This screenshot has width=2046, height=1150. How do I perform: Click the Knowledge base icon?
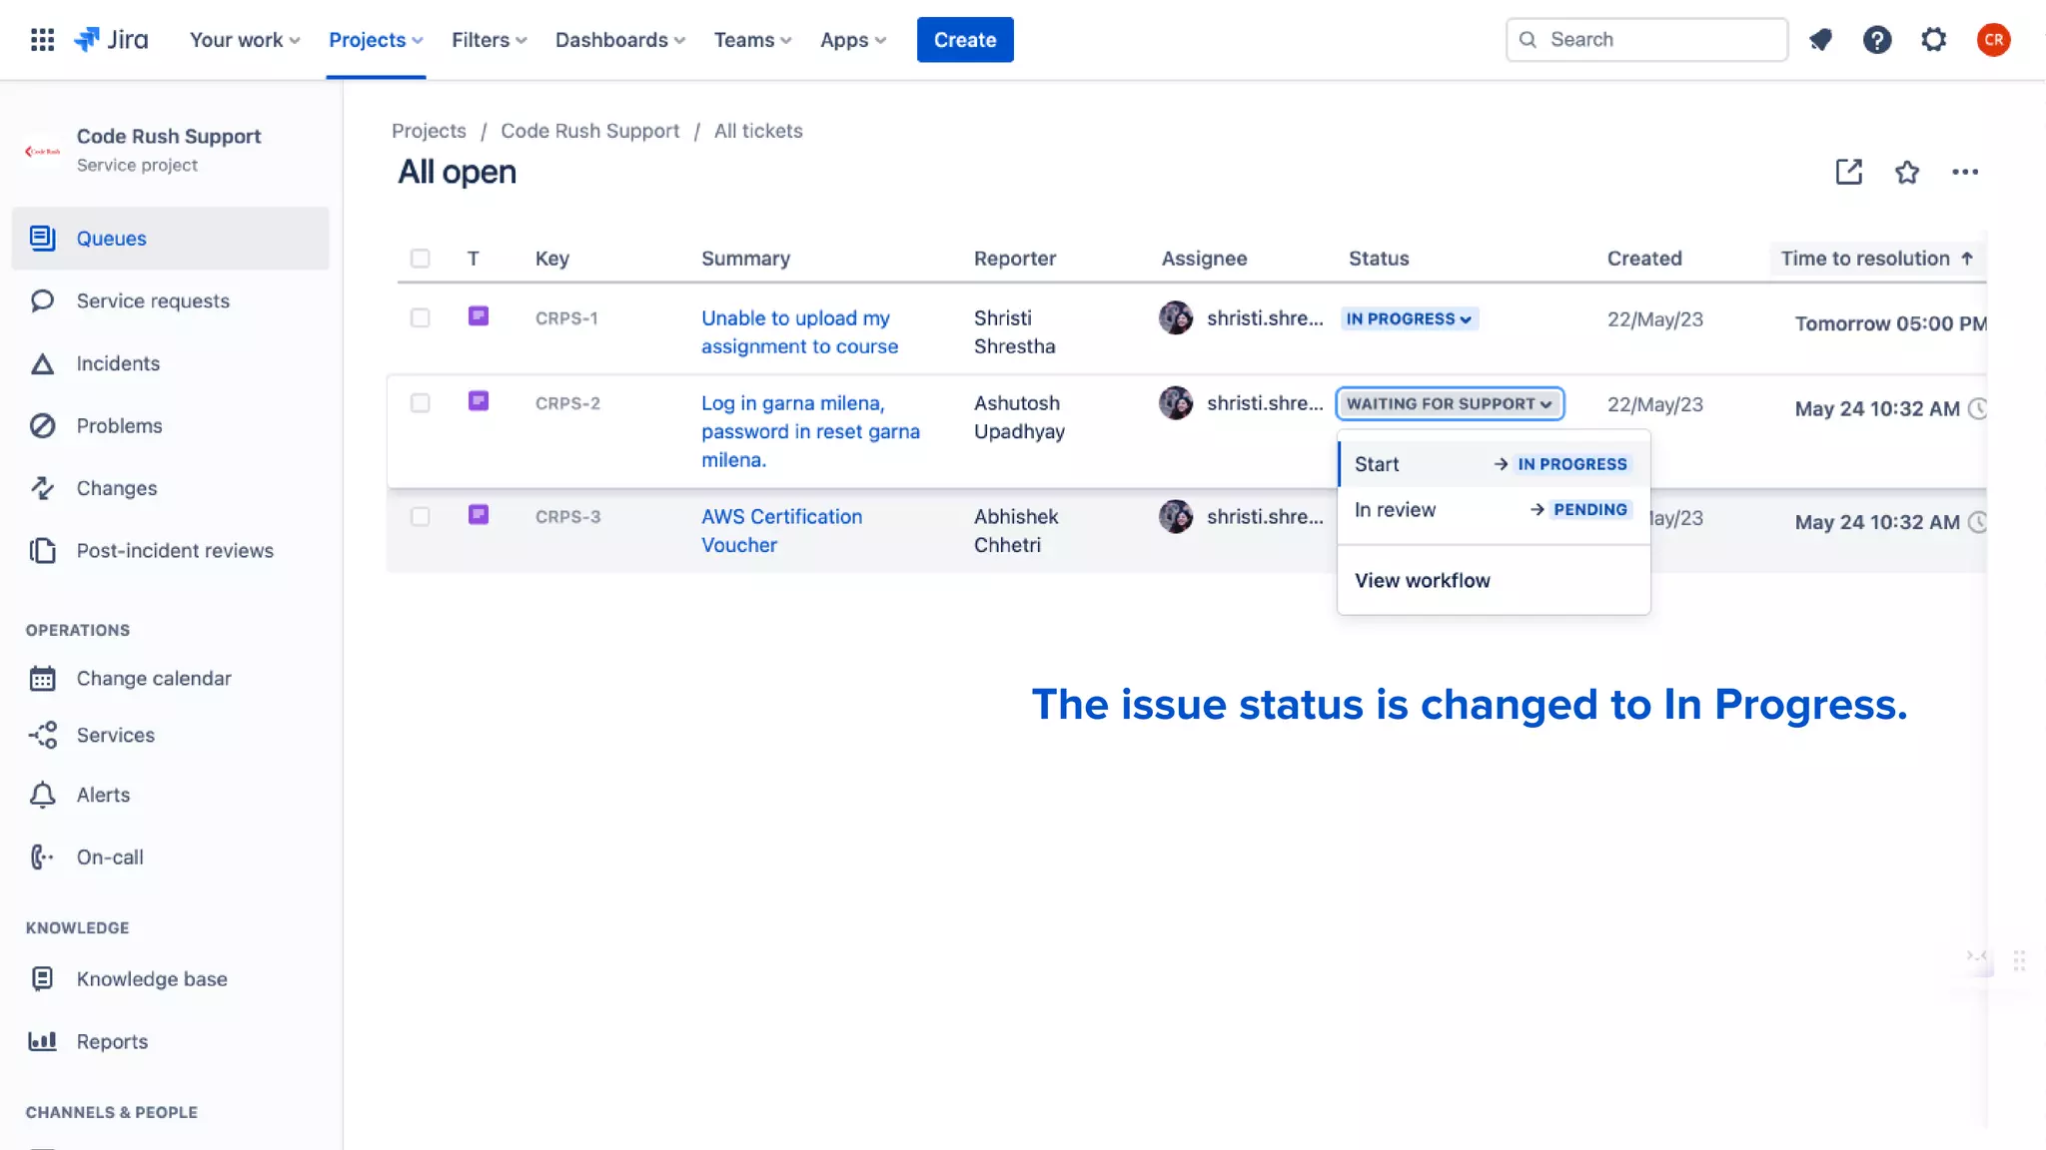tap(42, 978)
